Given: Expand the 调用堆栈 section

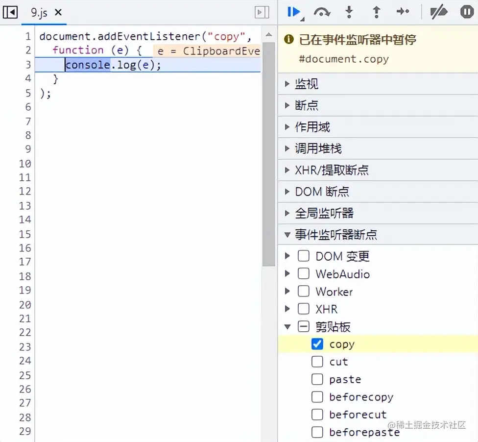Looking at the screenshot, I should pos(378,148).
